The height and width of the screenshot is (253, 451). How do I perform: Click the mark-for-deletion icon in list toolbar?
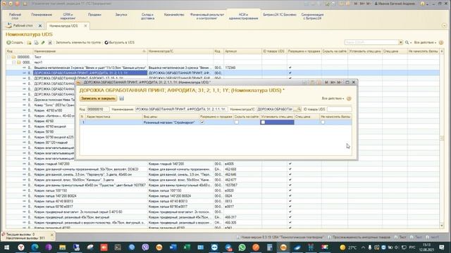[50, 42]
